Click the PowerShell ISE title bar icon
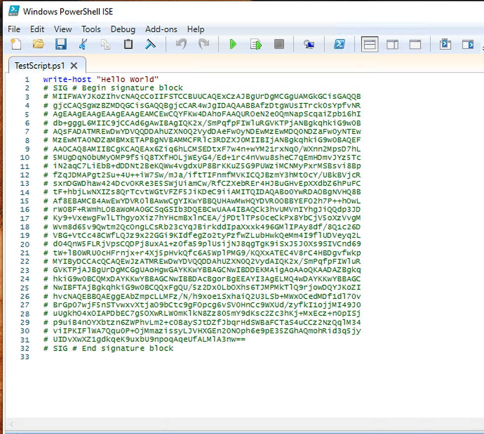The width and height of the screenshot is (484, 434). (14, 11)
